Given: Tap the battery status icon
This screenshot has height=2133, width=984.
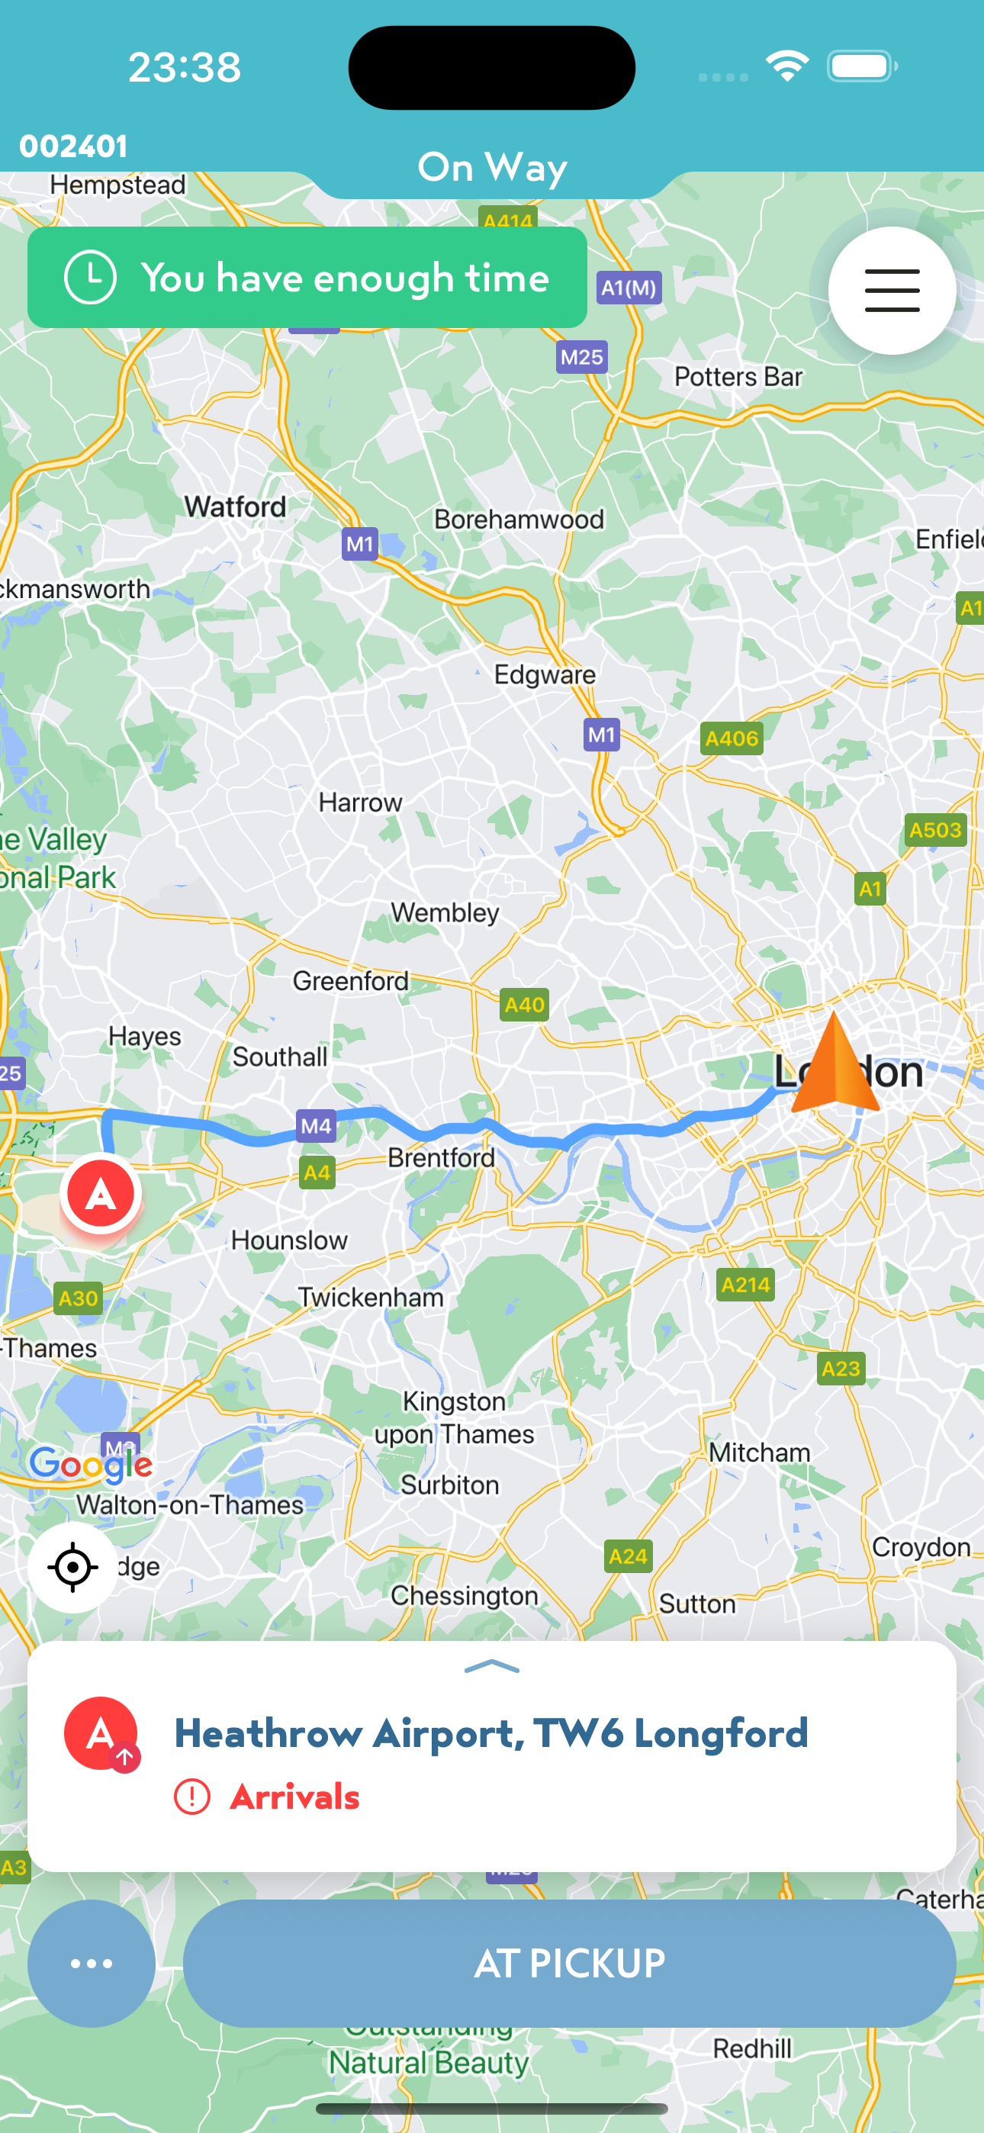Looking at the screenshot, I should [862, 66].
